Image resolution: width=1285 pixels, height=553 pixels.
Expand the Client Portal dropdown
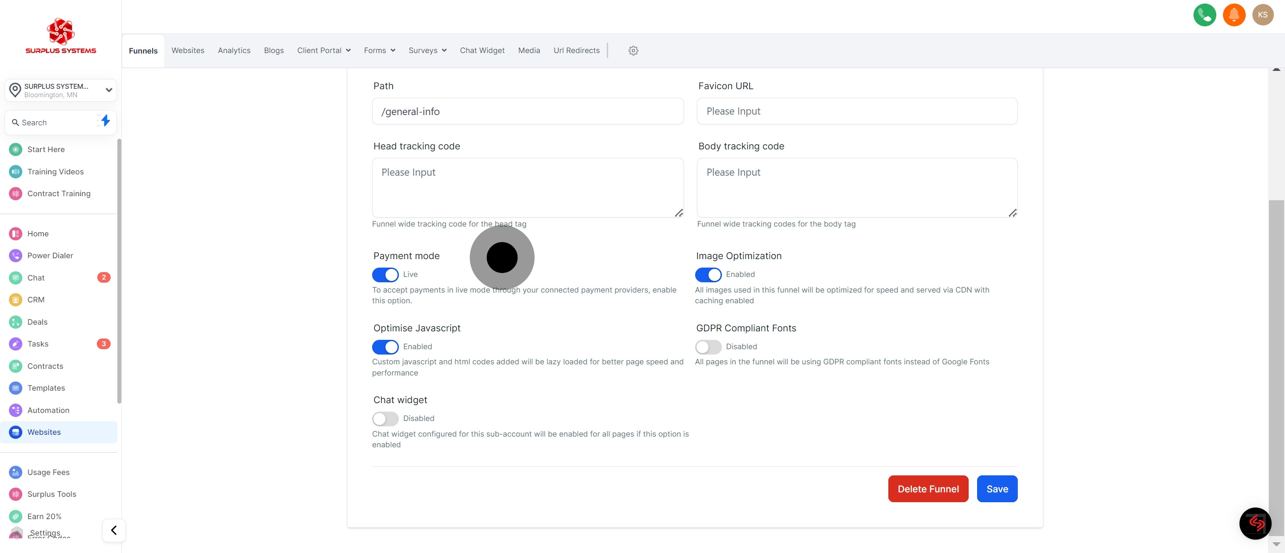point(324,50)
